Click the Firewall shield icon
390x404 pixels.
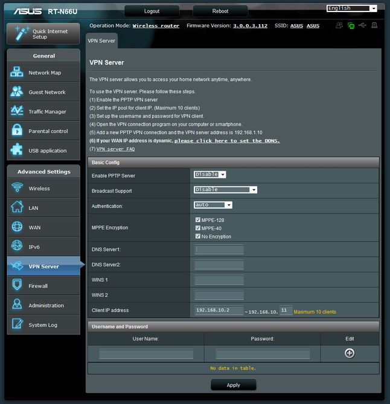coord(17,285)
